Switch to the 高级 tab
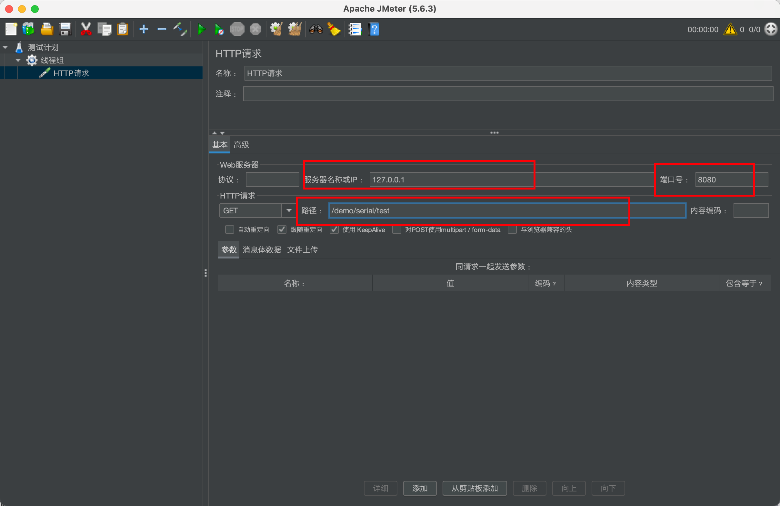Image resolution: width=780 pixels, height=506 pixels. [x=241, y=145]
